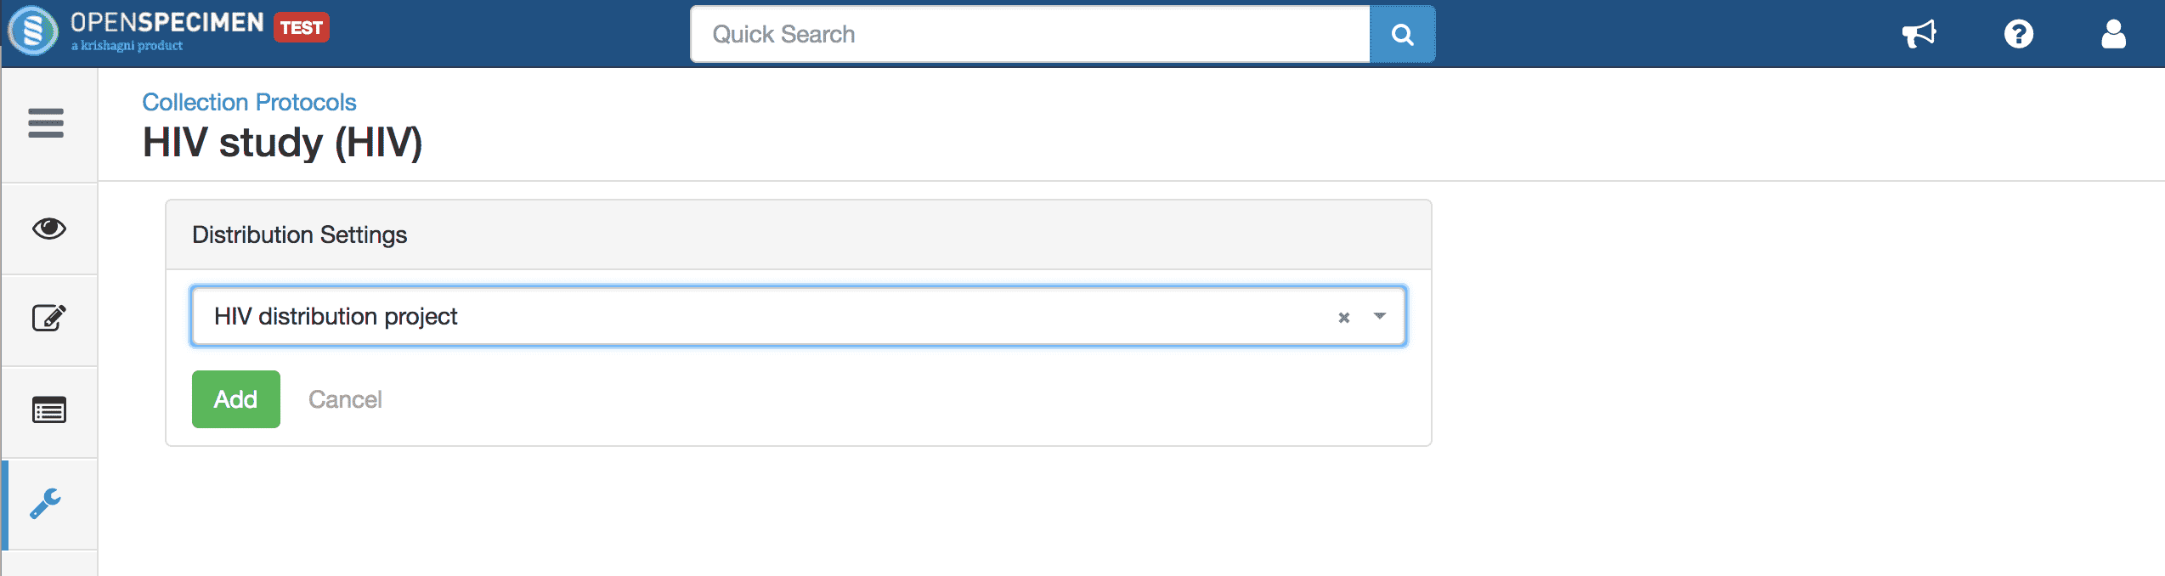Go to the Collection Protocols breadcrumb link
Viewport: 2165px width, 576px height.
tap(249, 102)
